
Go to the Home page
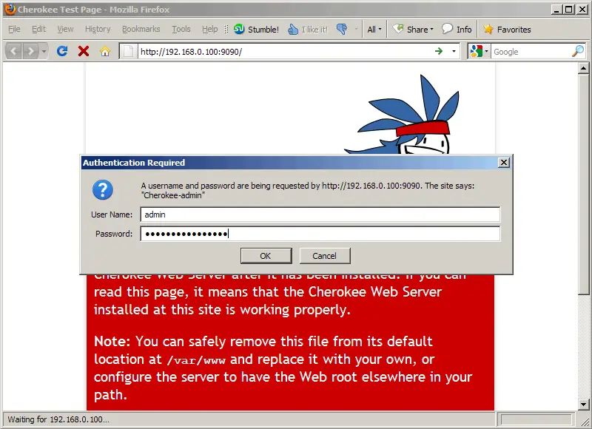(x=105, y=51)
